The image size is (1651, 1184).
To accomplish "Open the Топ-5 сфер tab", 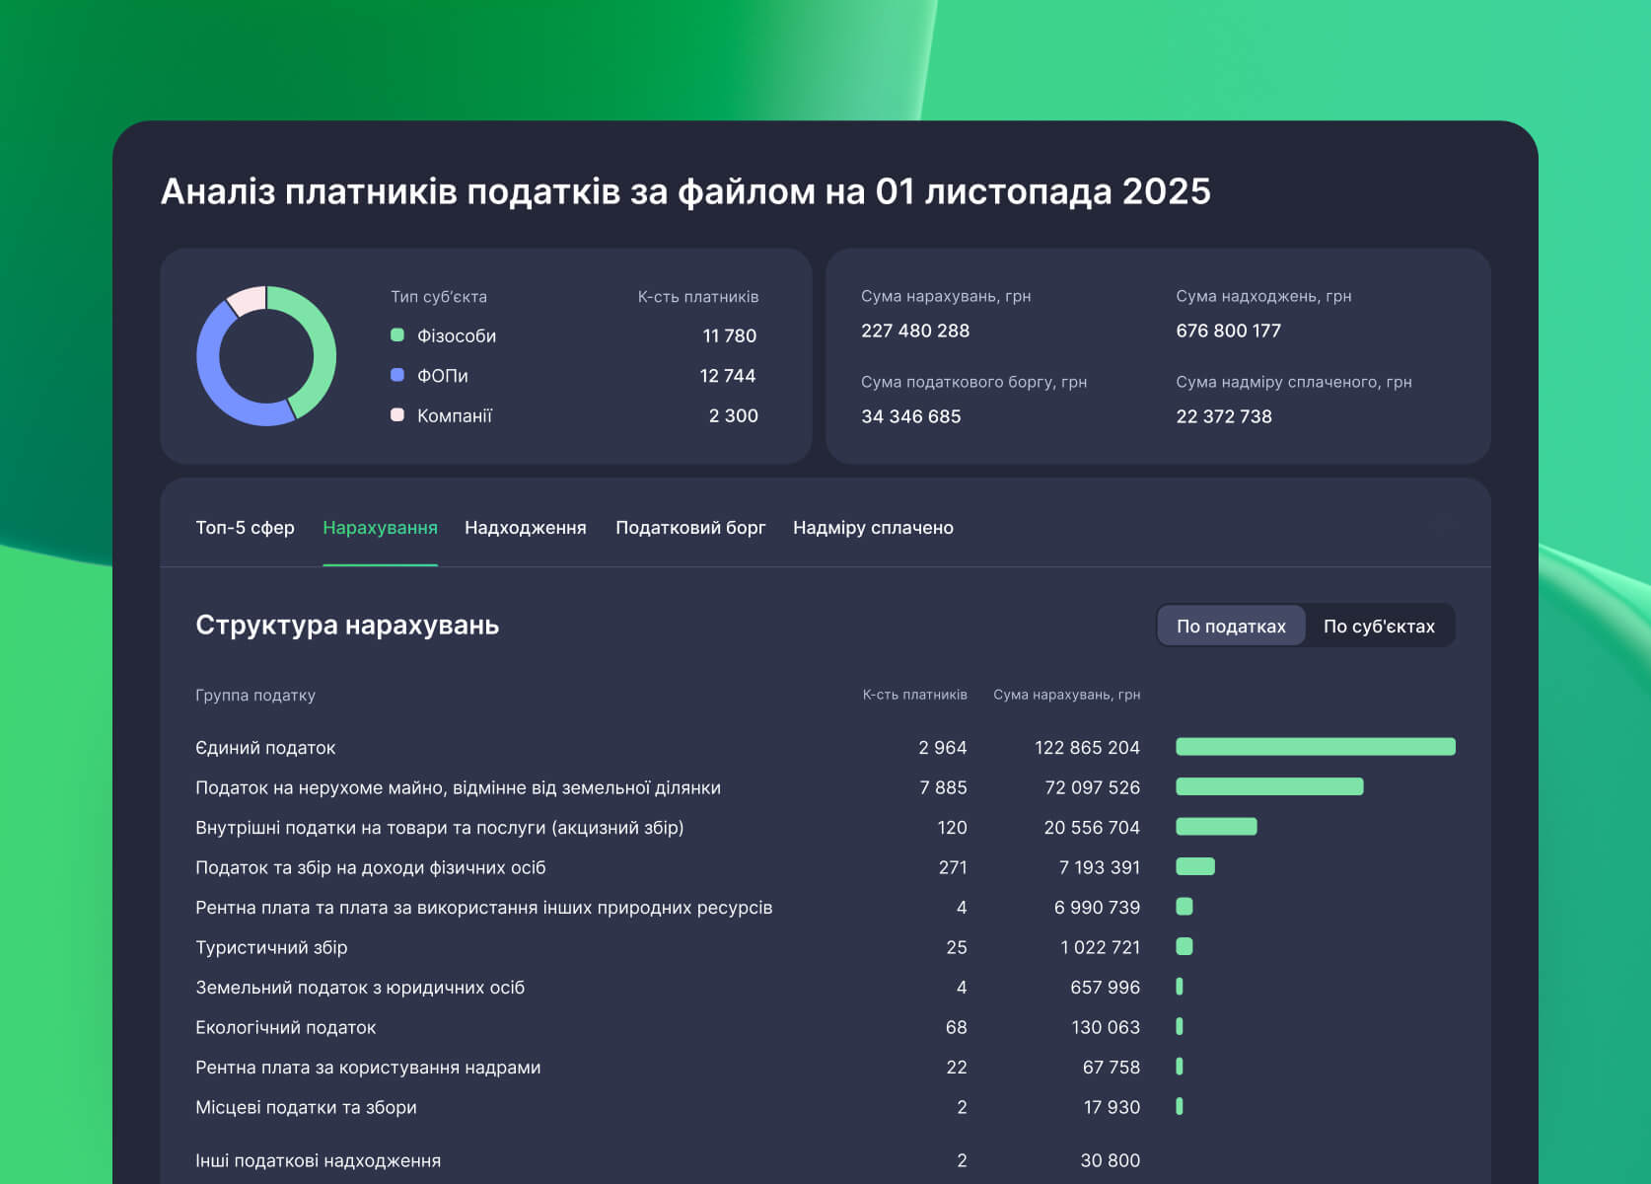I will (245, 528).
